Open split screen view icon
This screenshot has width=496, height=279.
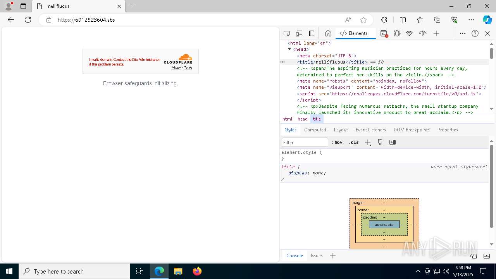coord(403,20)
